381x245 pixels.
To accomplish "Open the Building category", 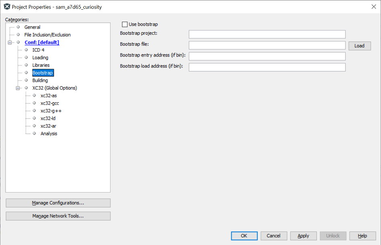I will click(x=40, y=81).
